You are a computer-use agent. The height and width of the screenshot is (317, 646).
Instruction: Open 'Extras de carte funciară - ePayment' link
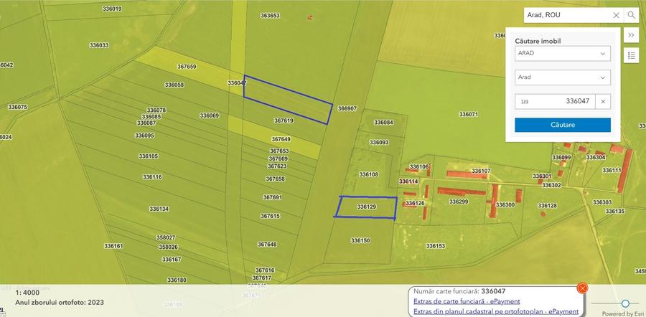(x=467, y=301)
